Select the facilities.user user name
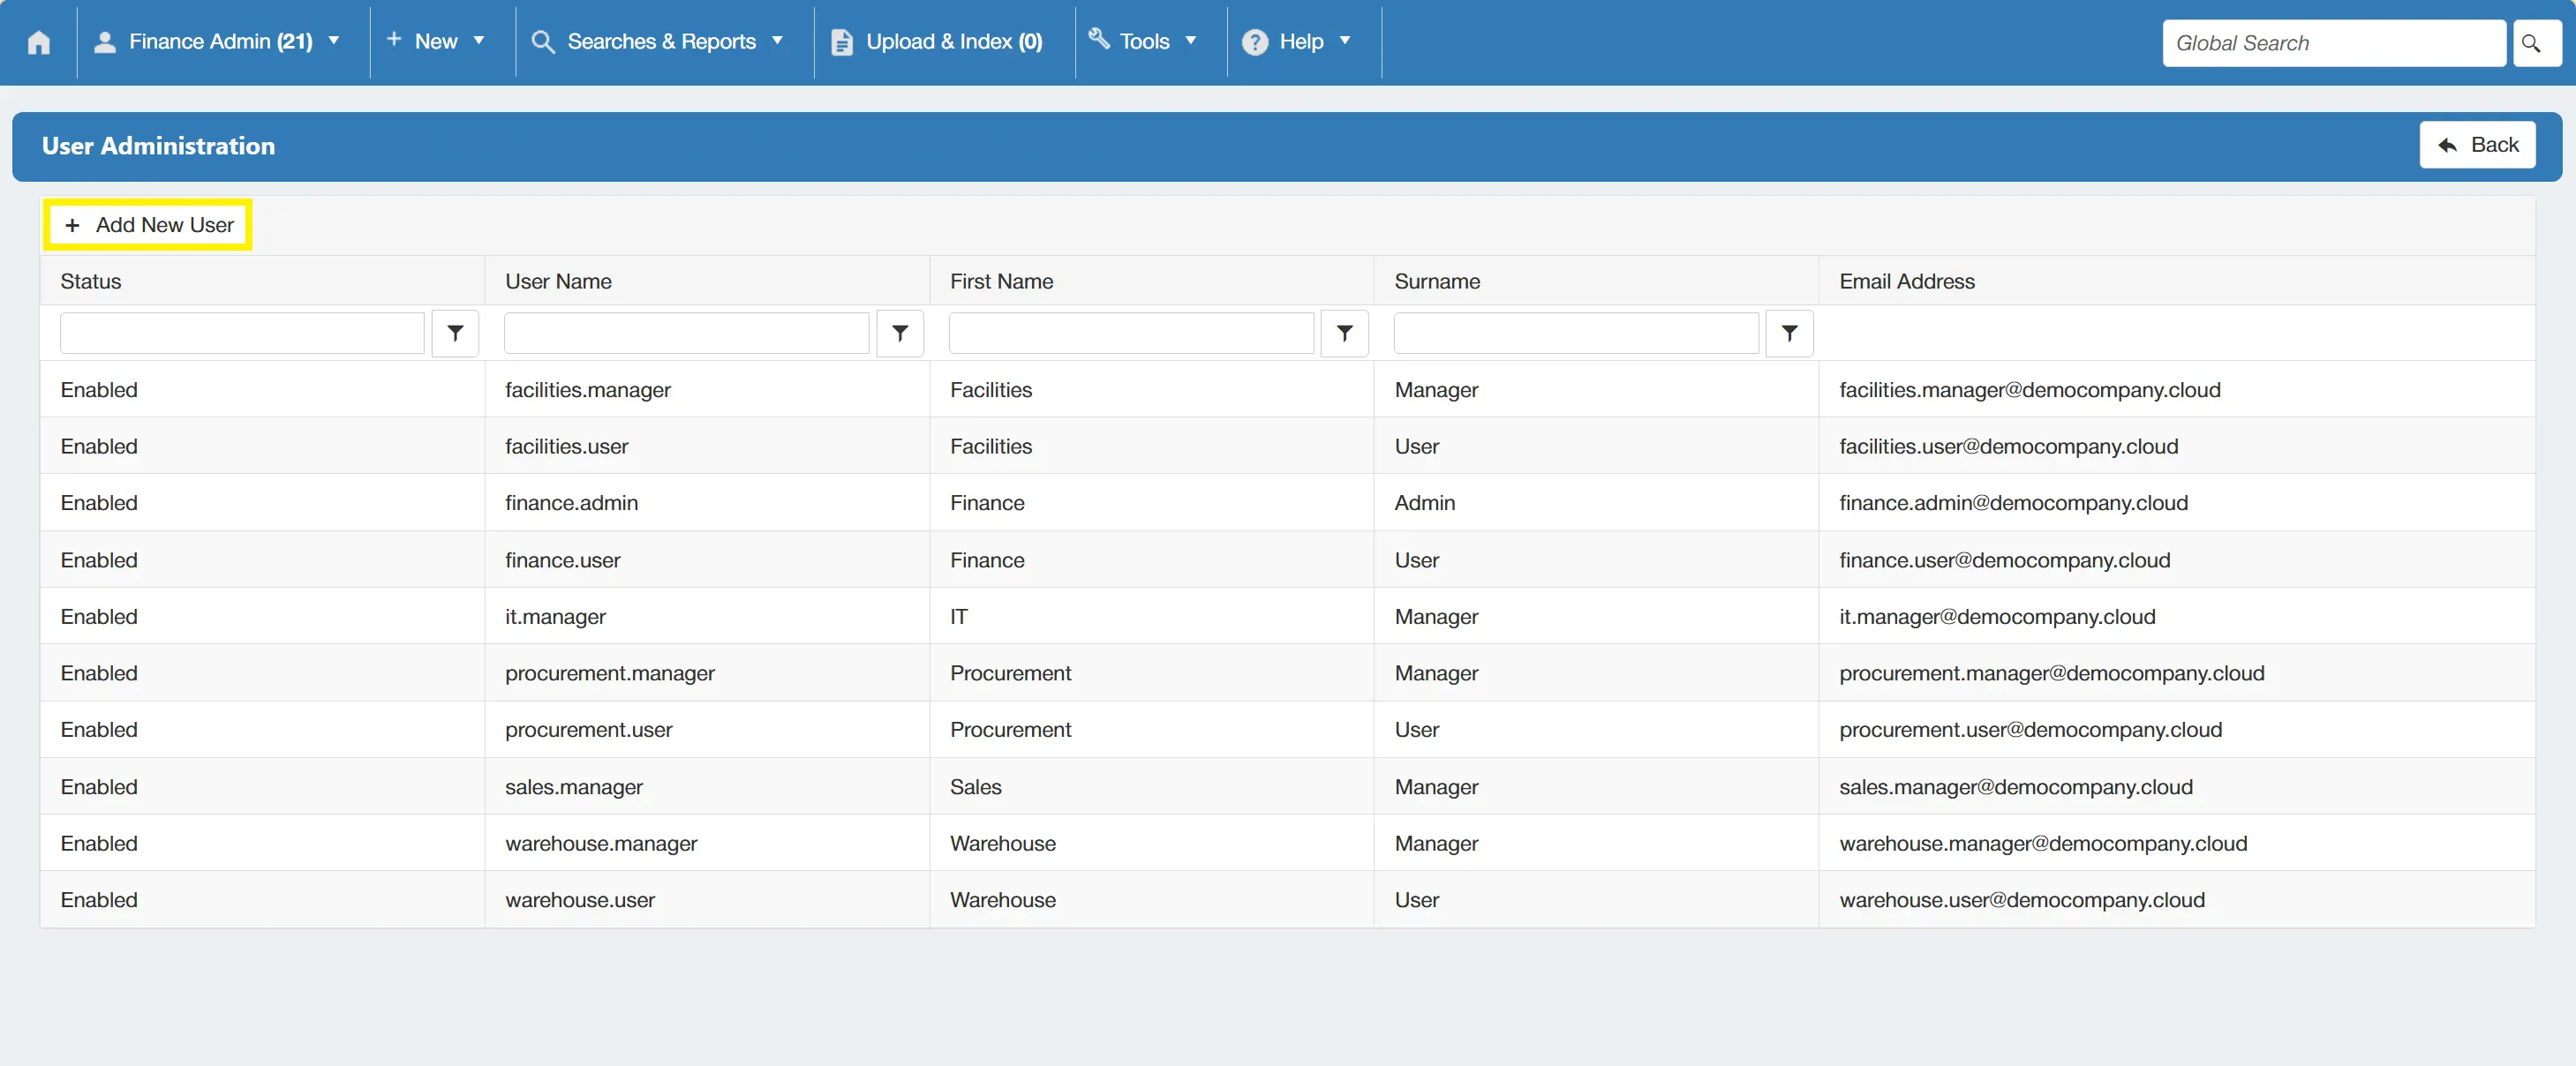 pos(567,447)
